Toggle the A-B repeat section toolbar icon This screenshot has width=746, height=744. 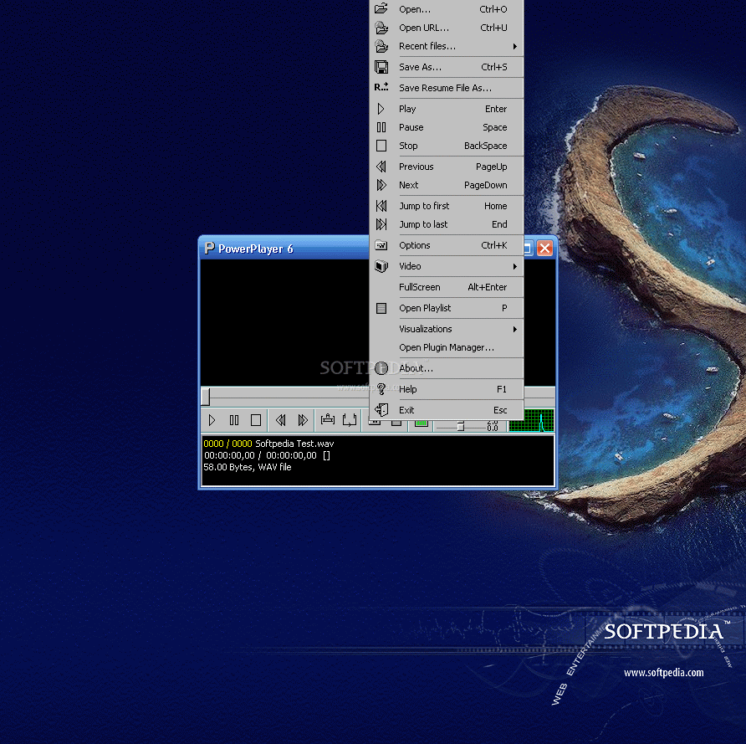[x=328, y=420]
